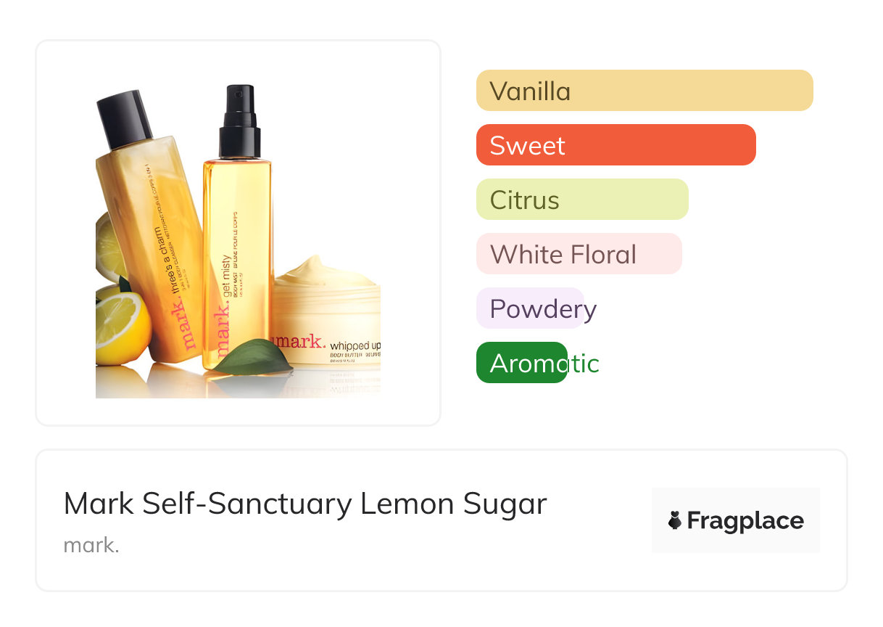Click the mark. brand name below title
The width and height of the screenshot is (883, 627).
91,545
